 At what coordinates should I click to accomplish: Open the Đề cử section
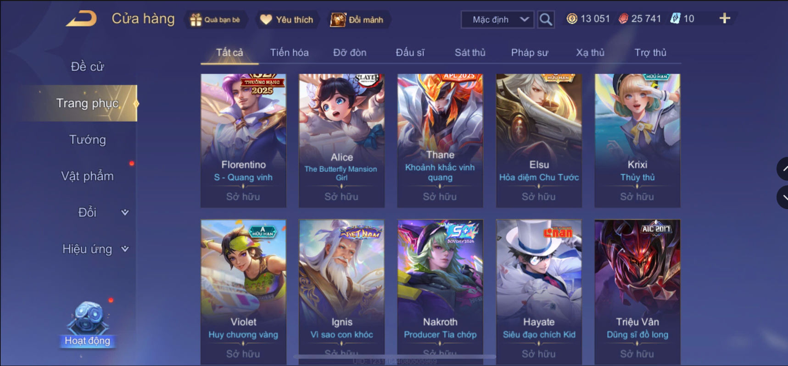coord(88,67)
